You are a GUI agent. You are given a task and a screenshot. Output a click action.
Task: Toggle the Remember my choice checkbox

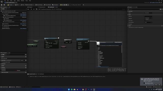click(x=144, y=83)
